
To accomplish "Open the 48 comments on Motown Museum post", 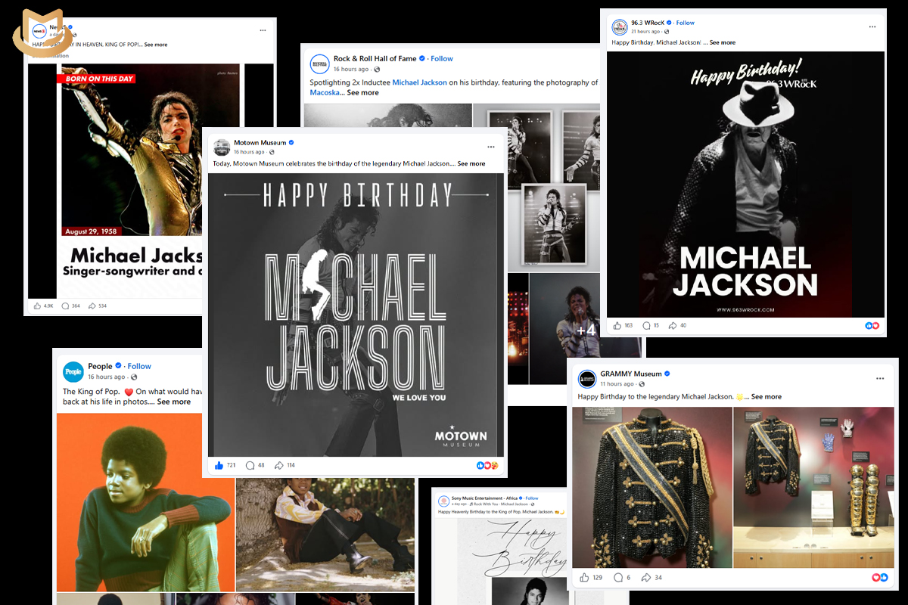I will pyautogui.click(x=250, y=465).
